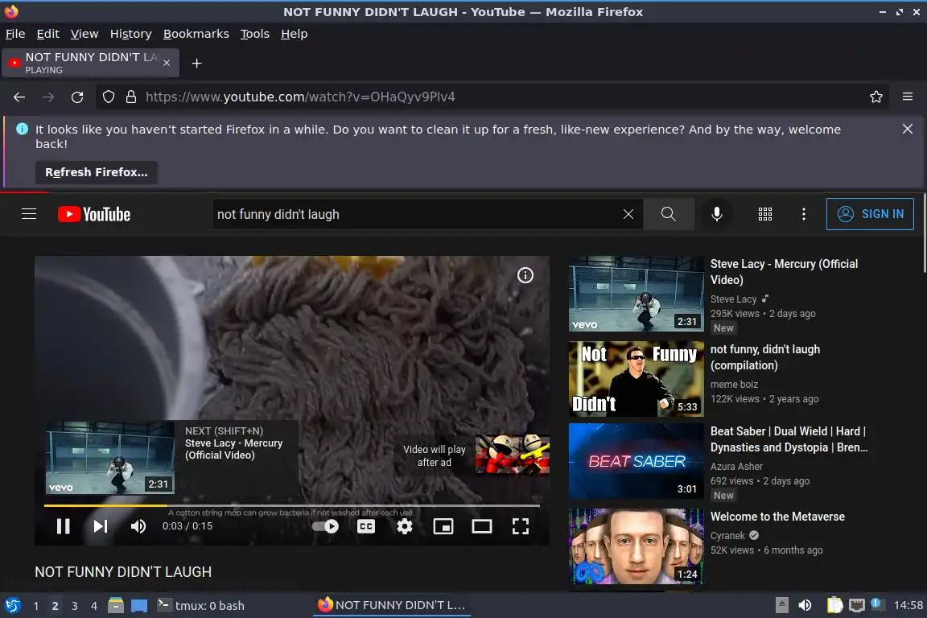The width and height of the screenshot is (927, 618).
Task: Go to YouTube home via logo
Action: point(94,214)
